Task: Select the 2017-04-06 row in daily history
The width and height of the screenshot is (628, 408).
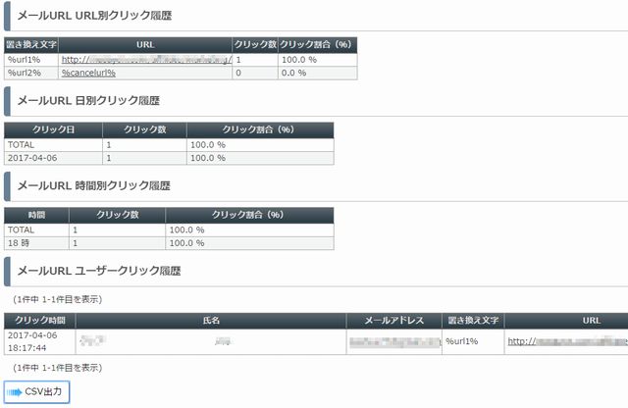Action: point(169,158)
